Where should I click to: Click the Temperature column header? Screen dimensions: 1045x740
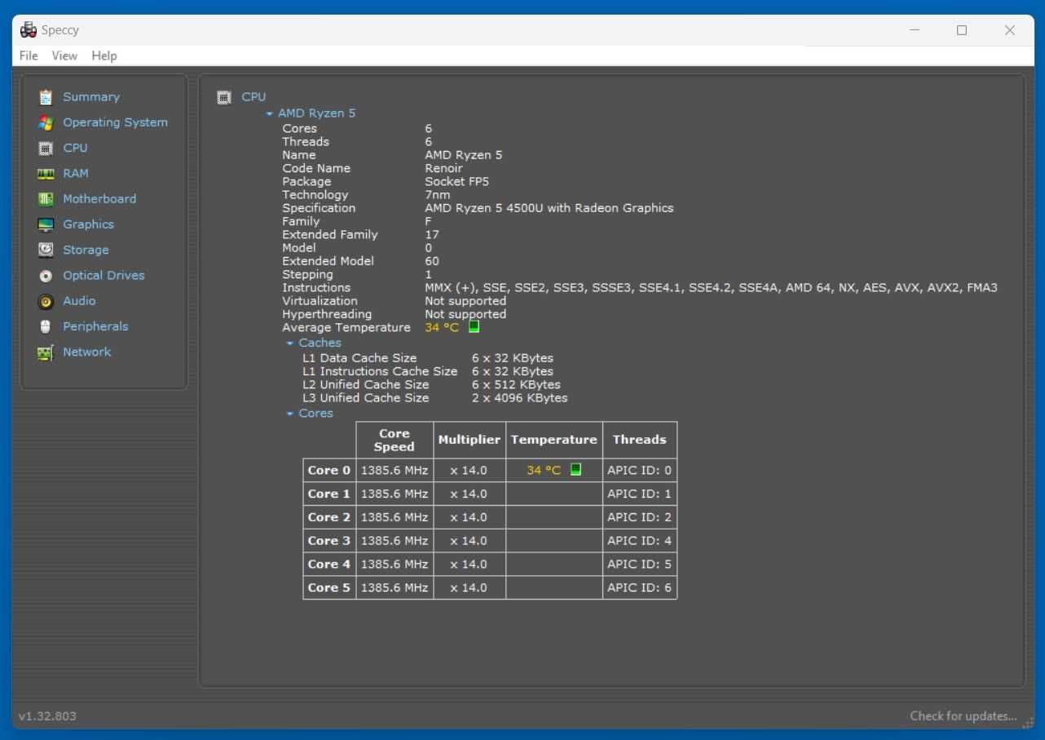[554, 440]
